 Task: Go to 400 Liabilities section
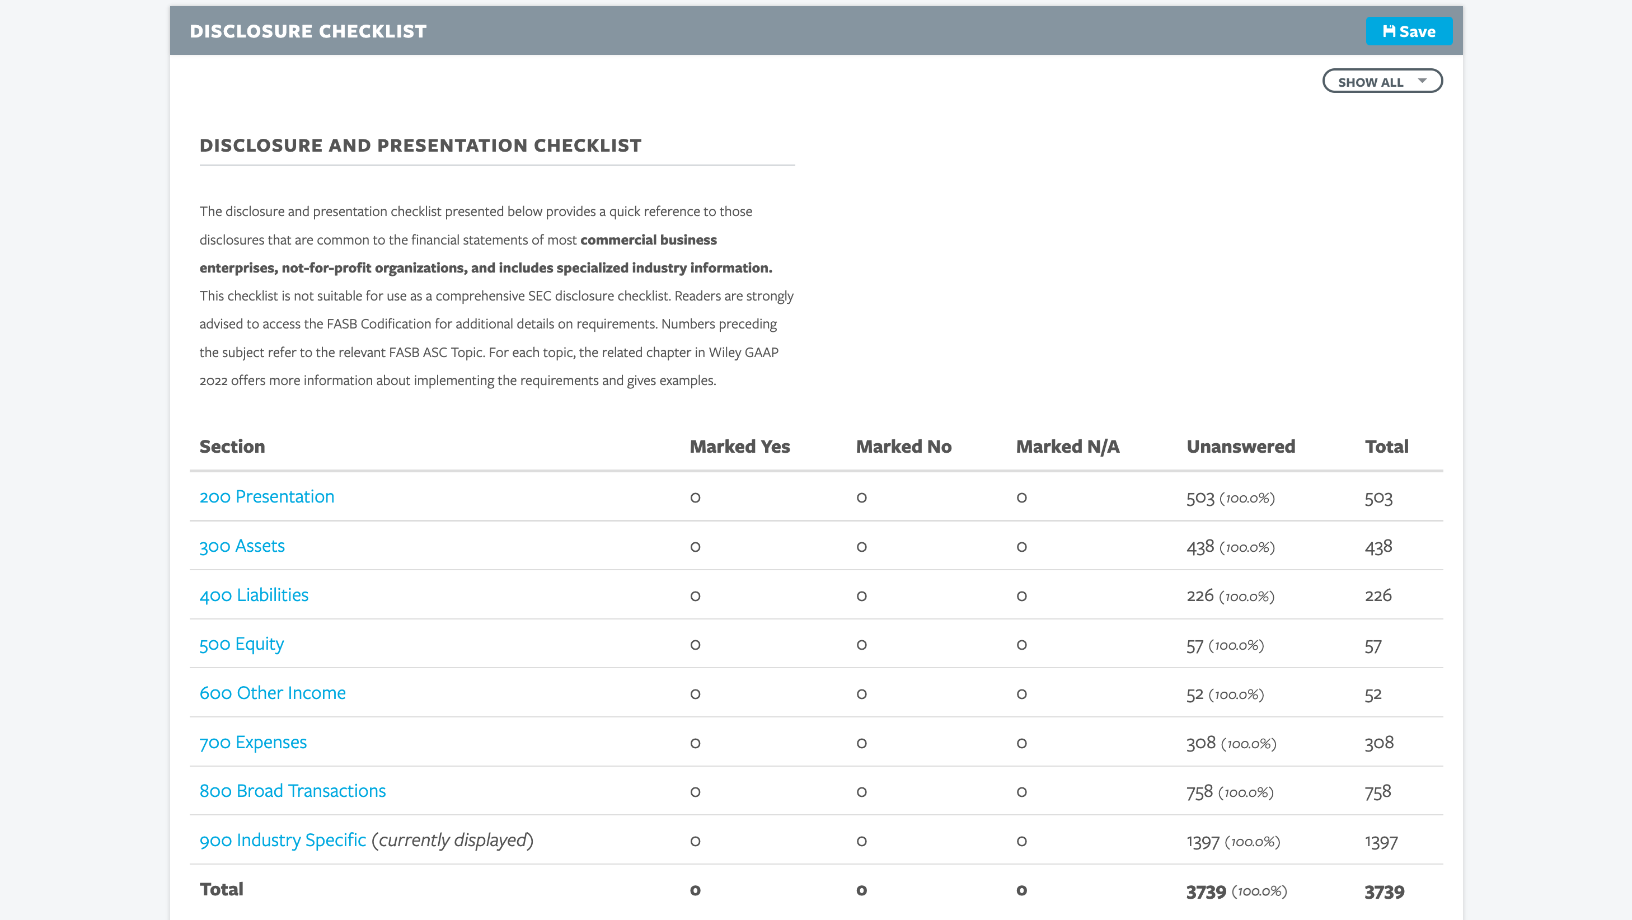pos(254,595)
